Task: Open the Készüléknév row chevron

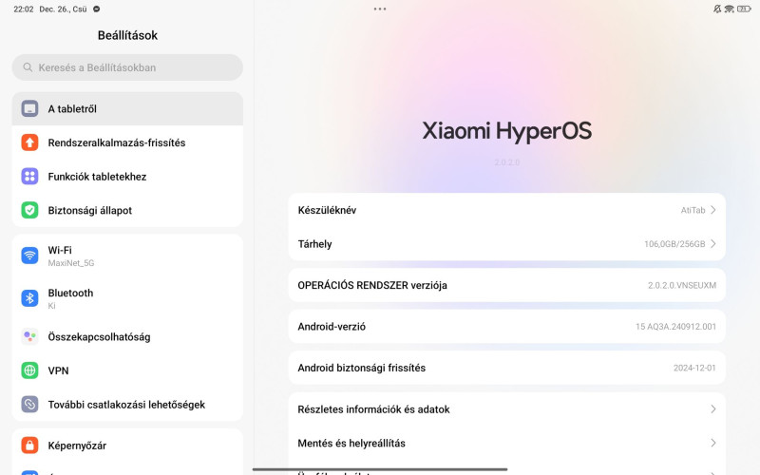Action: [x=713, y=210]
